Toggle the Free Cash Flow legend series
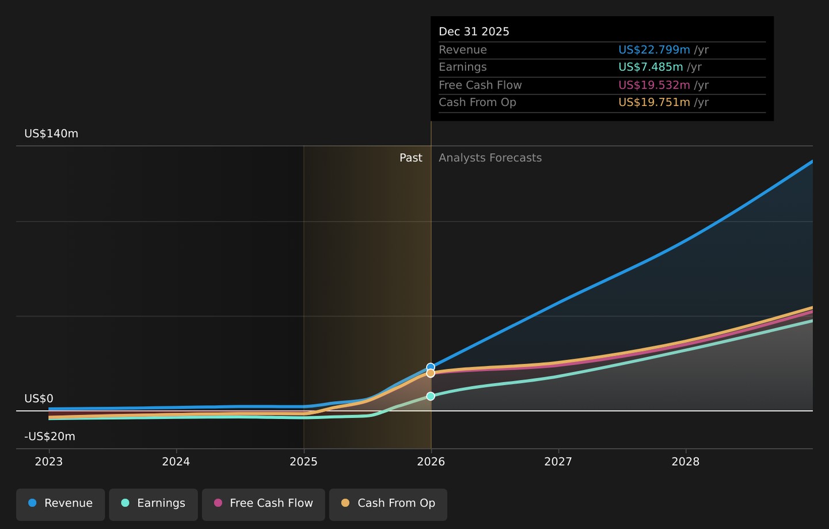 tap(263, 504)
